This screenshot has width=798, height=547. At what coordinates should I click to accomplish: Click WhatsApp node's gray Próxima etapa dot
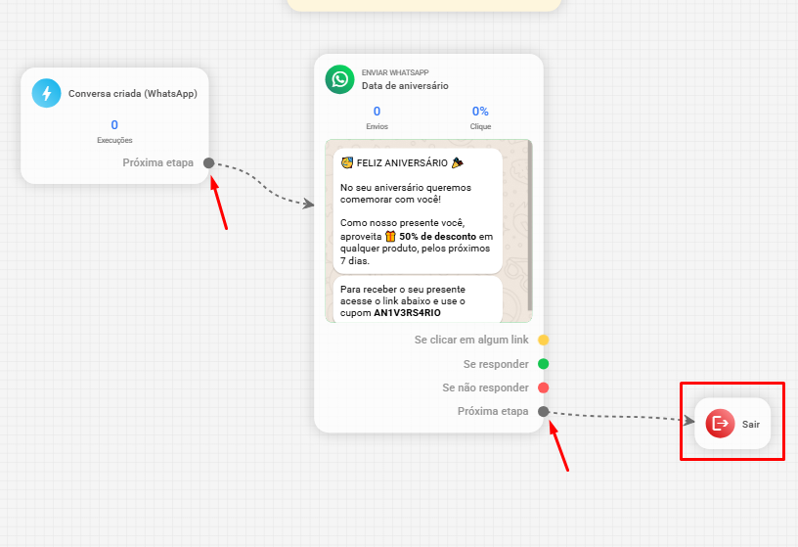tap(544, 412)
